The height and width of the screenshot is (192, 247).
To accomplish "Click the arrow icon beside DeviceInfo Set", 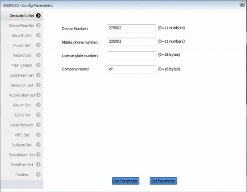I will tap(39, 15).
